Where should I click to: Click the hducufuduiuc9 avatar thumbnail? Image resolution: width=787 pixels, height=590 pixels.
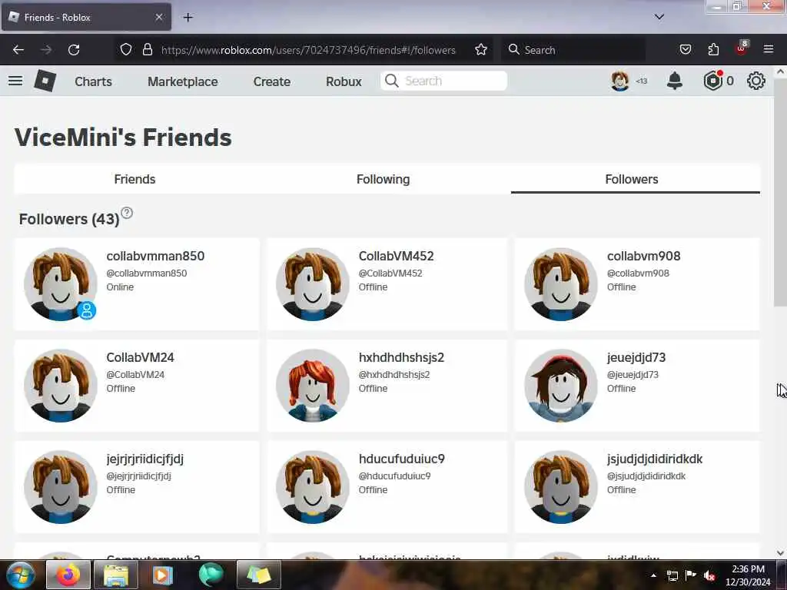pos(312,486)
